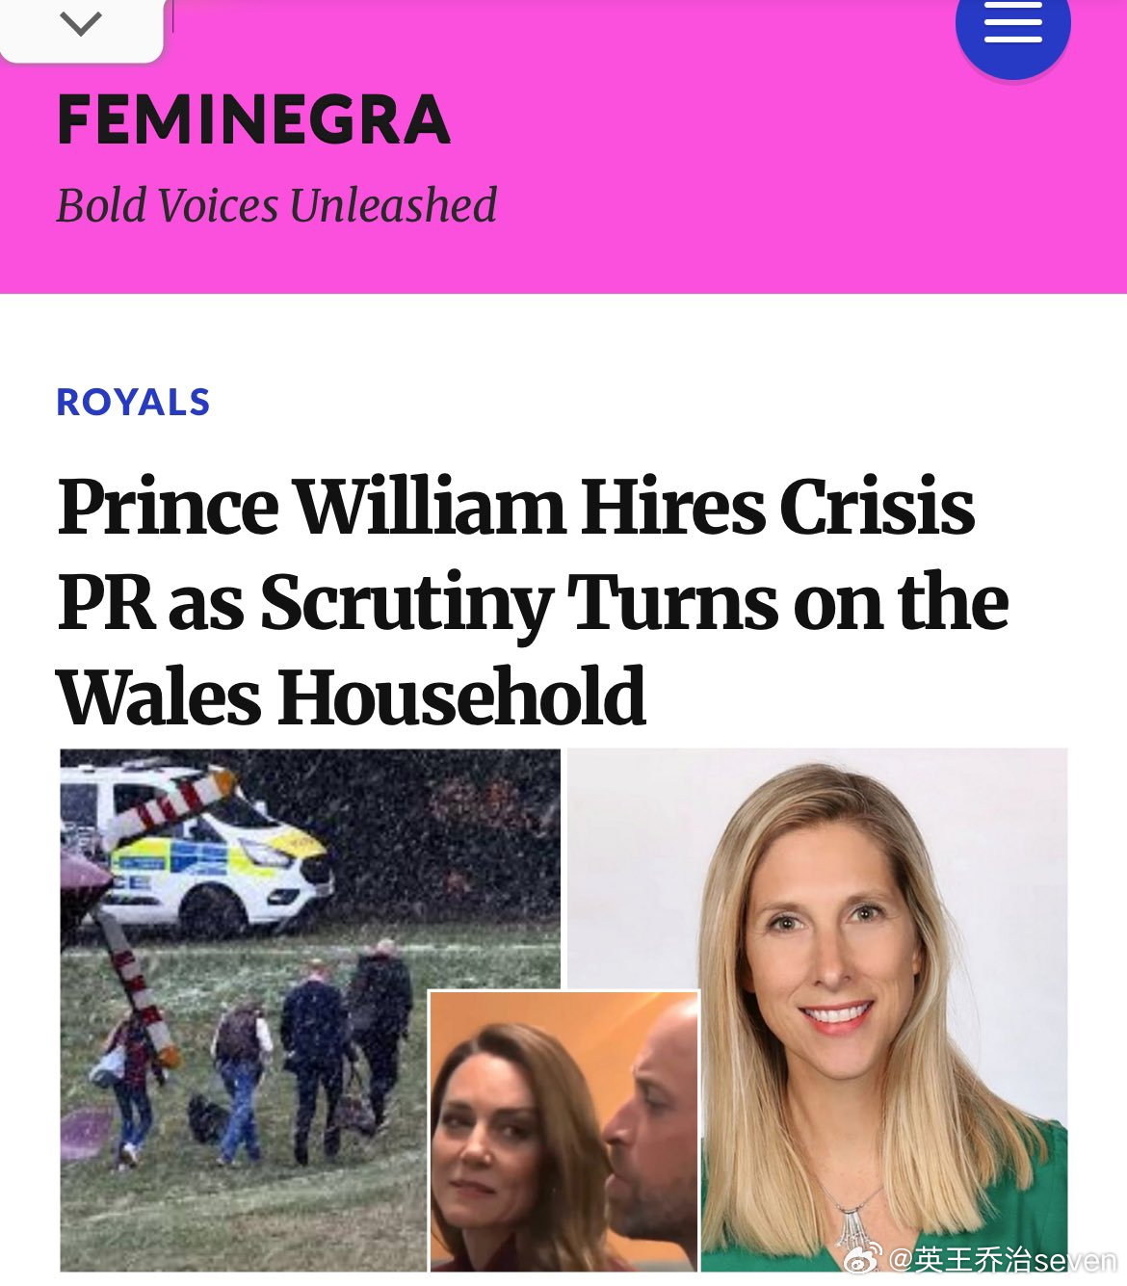
Task: Collapse the page with the down chevron
Action: (81, 24)
